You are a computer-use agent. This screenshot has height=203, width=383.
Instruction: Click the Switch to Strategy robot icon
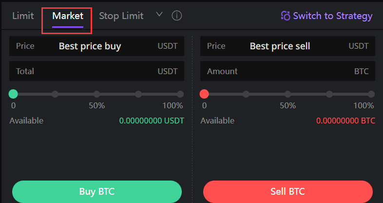tap(286, 16)
